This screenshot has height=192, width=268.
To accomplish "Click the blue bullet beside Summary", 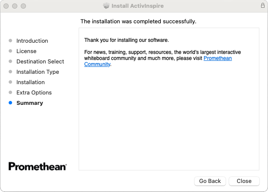I will [10, 103].
